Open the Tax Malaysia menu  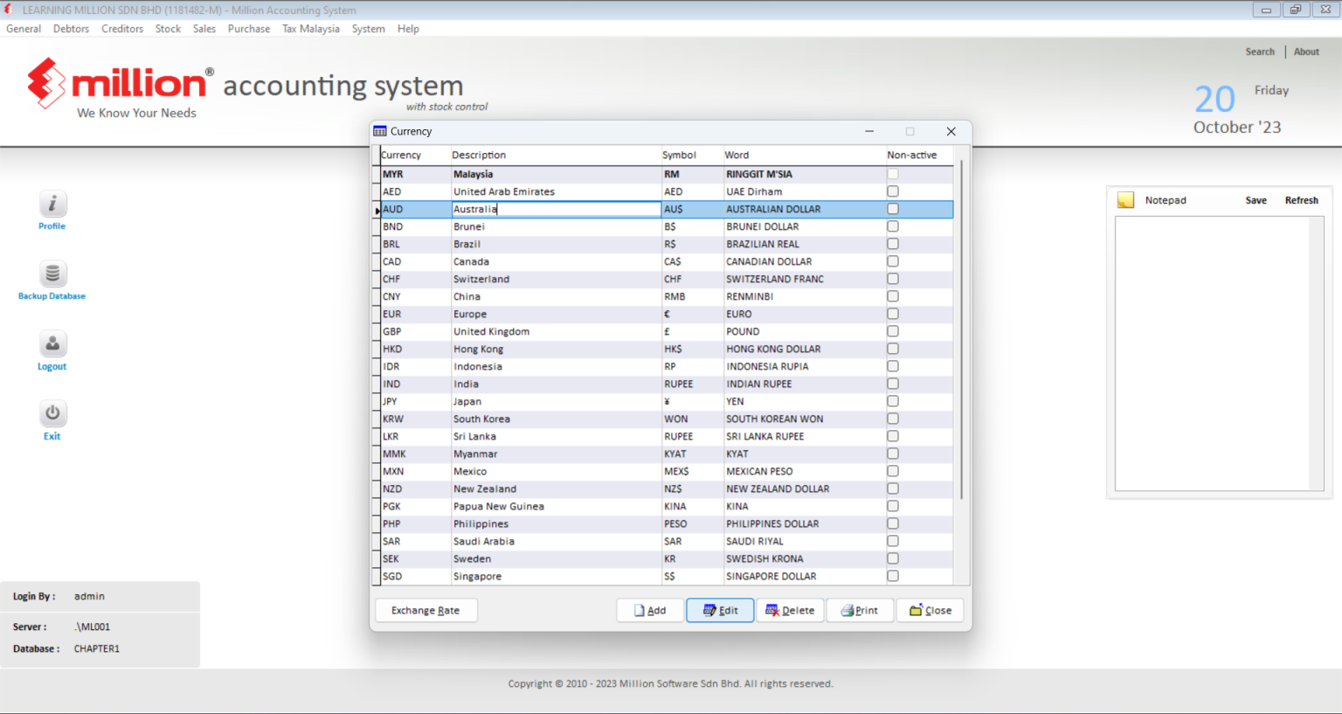(x=311, y=29)
